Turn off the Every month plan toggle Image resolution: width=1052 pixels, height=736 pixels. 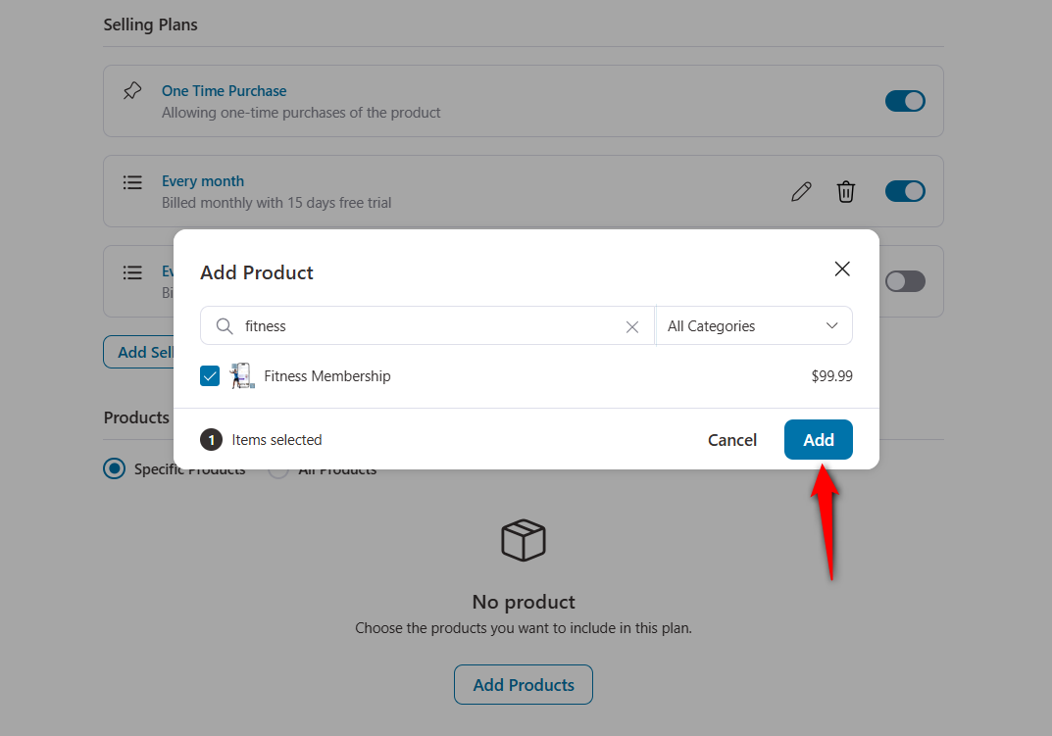904,191
